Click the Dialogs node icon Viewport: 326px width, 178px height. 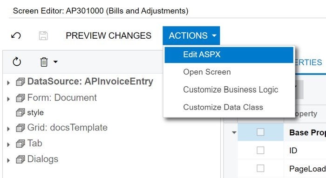point(20,159)
